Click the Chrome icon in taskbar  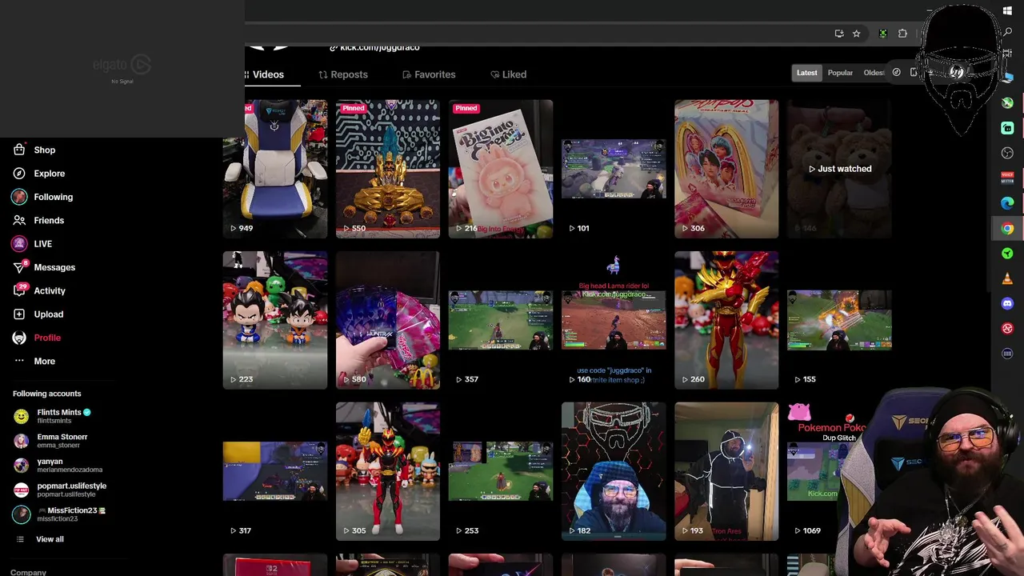tap(1007, 229)
